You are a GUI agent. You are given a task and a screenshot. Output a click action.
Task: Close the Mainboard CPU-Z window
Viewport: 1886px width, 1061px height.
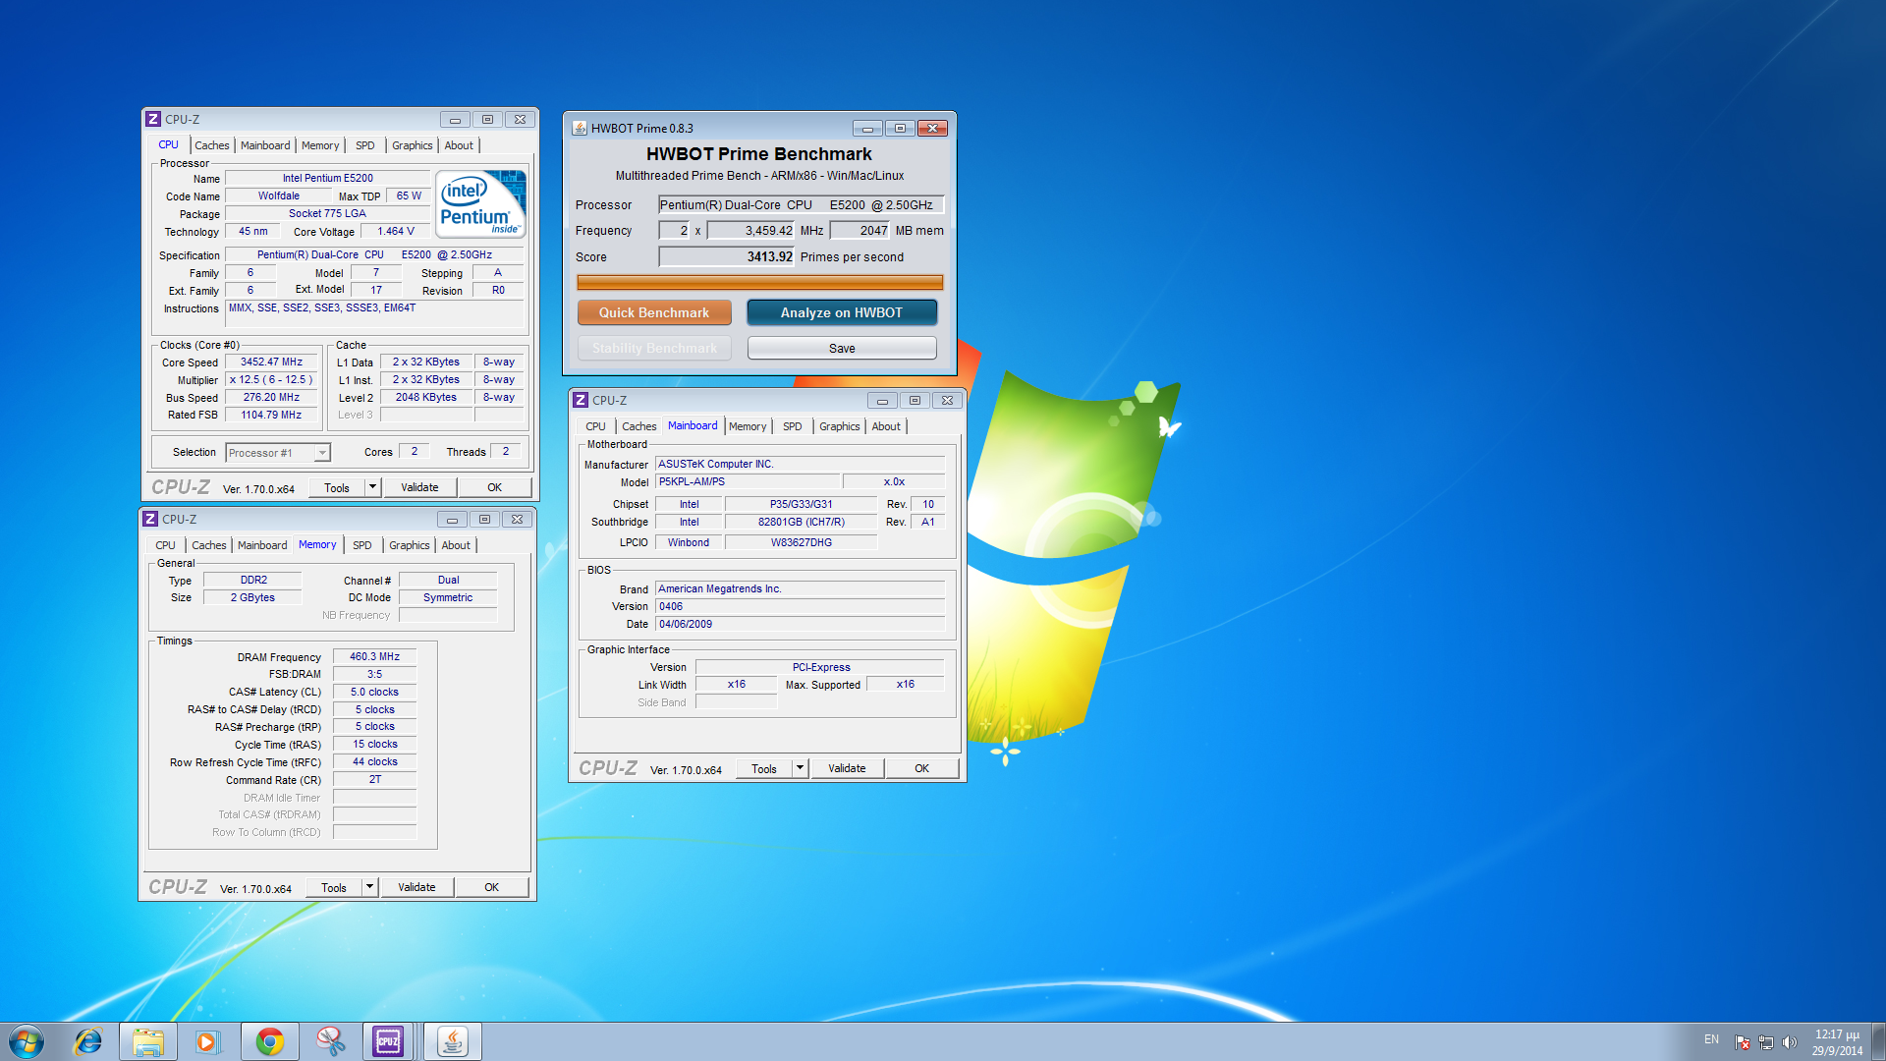tap(947, 400)
